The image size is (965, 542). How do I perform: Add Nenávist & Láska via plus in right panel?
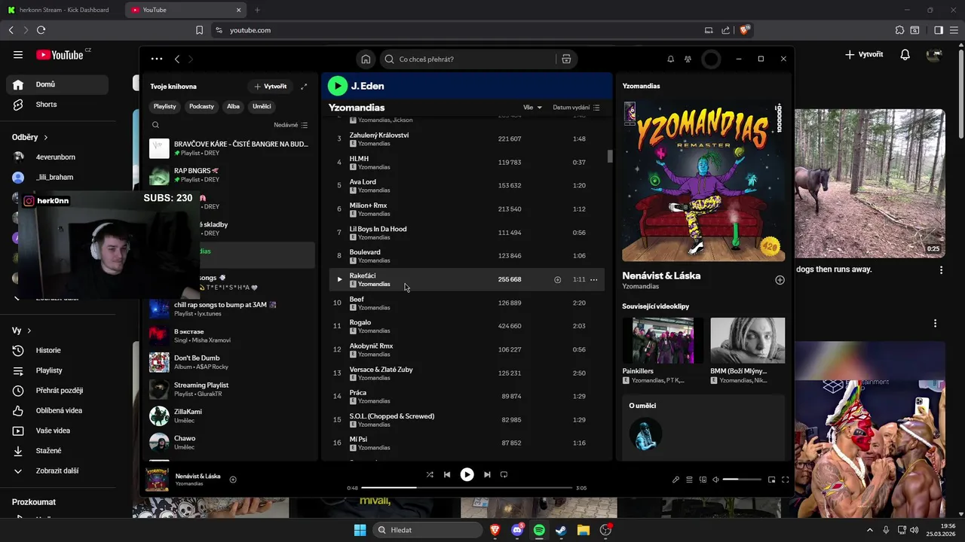[x=780, y=280]
